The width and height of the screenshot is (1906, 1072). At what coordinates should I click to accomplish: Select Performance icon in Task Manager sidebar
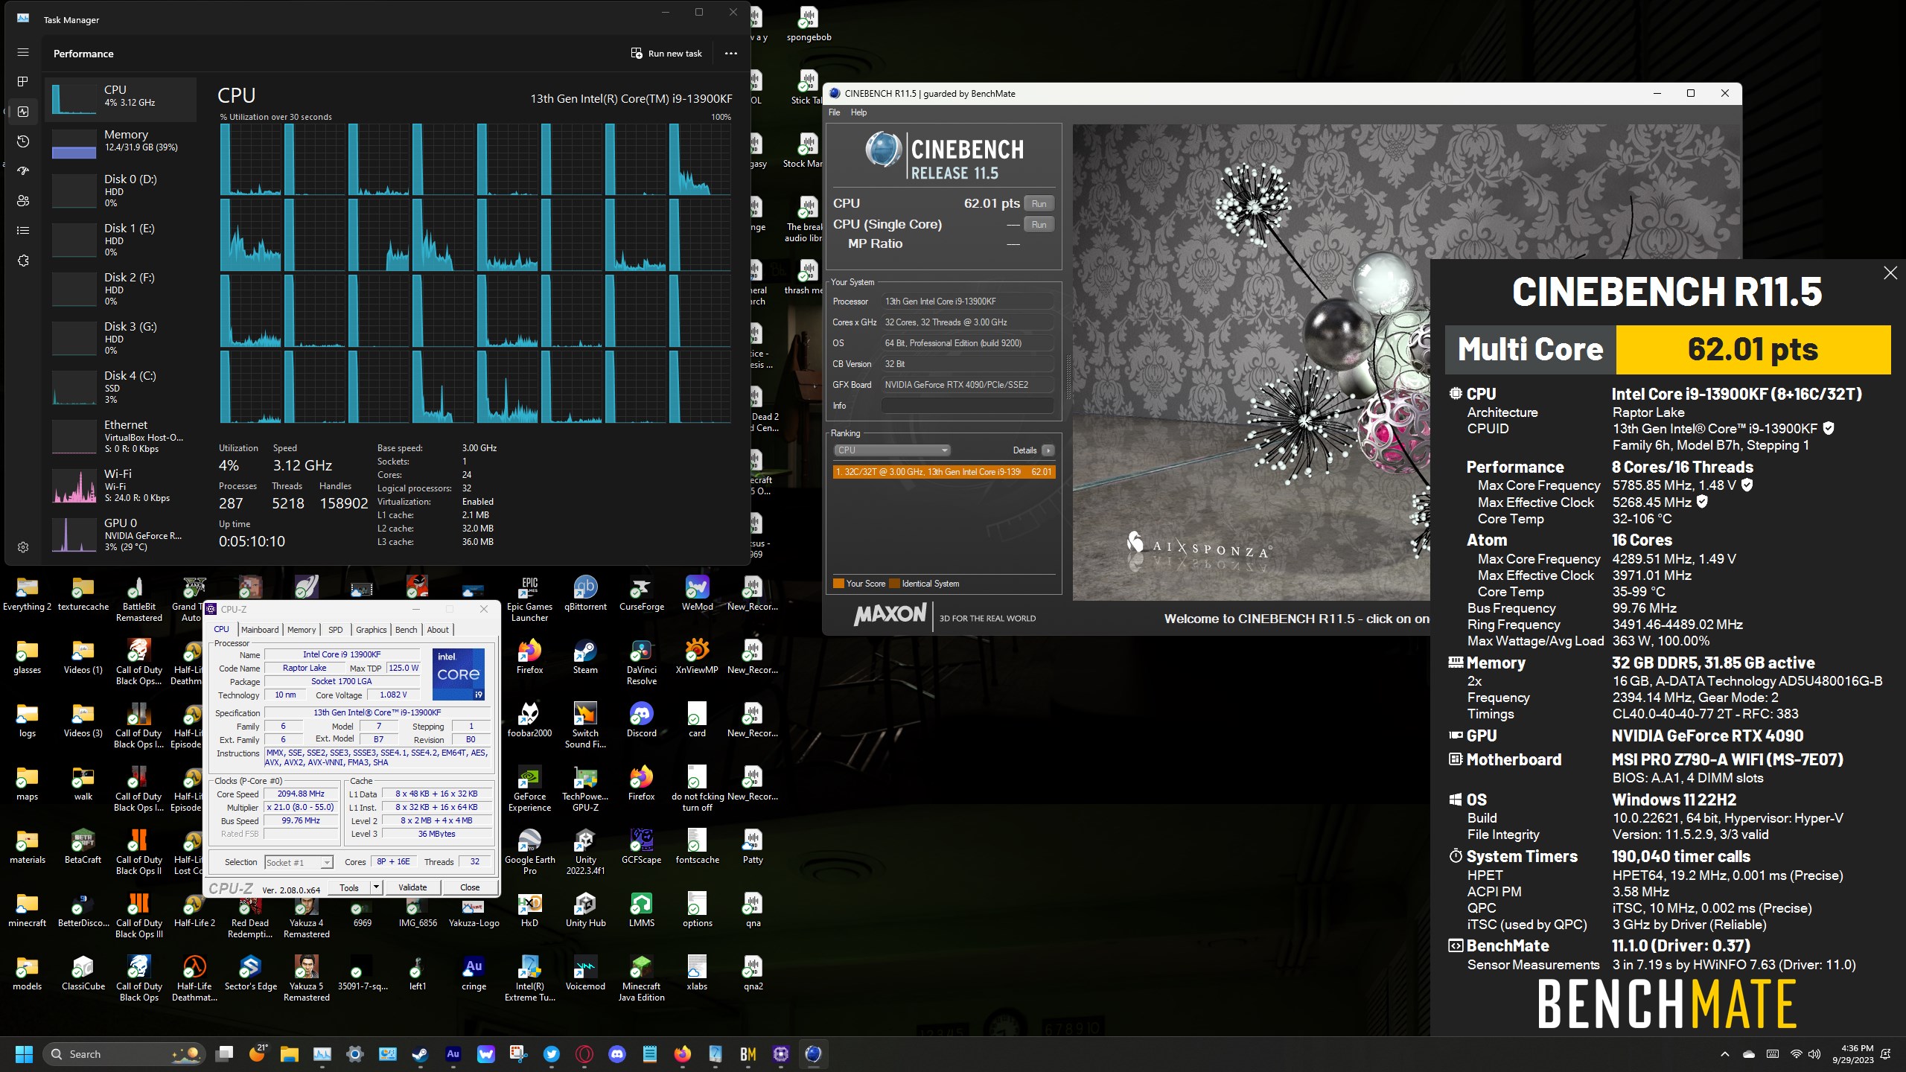coord(23,112)
